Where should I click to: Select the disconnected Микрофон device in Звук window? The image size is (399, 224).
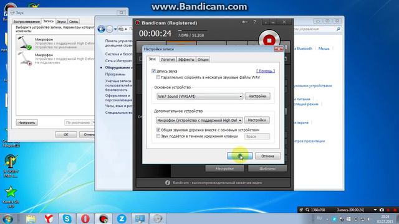(55, 58)
